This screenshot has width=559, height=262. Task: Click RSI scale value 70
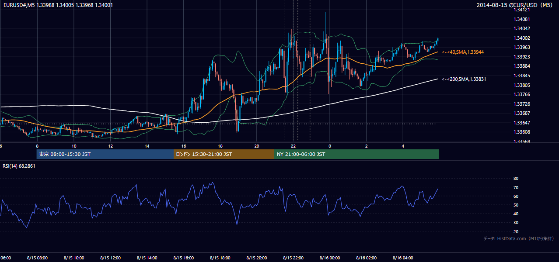coord(516,188)
